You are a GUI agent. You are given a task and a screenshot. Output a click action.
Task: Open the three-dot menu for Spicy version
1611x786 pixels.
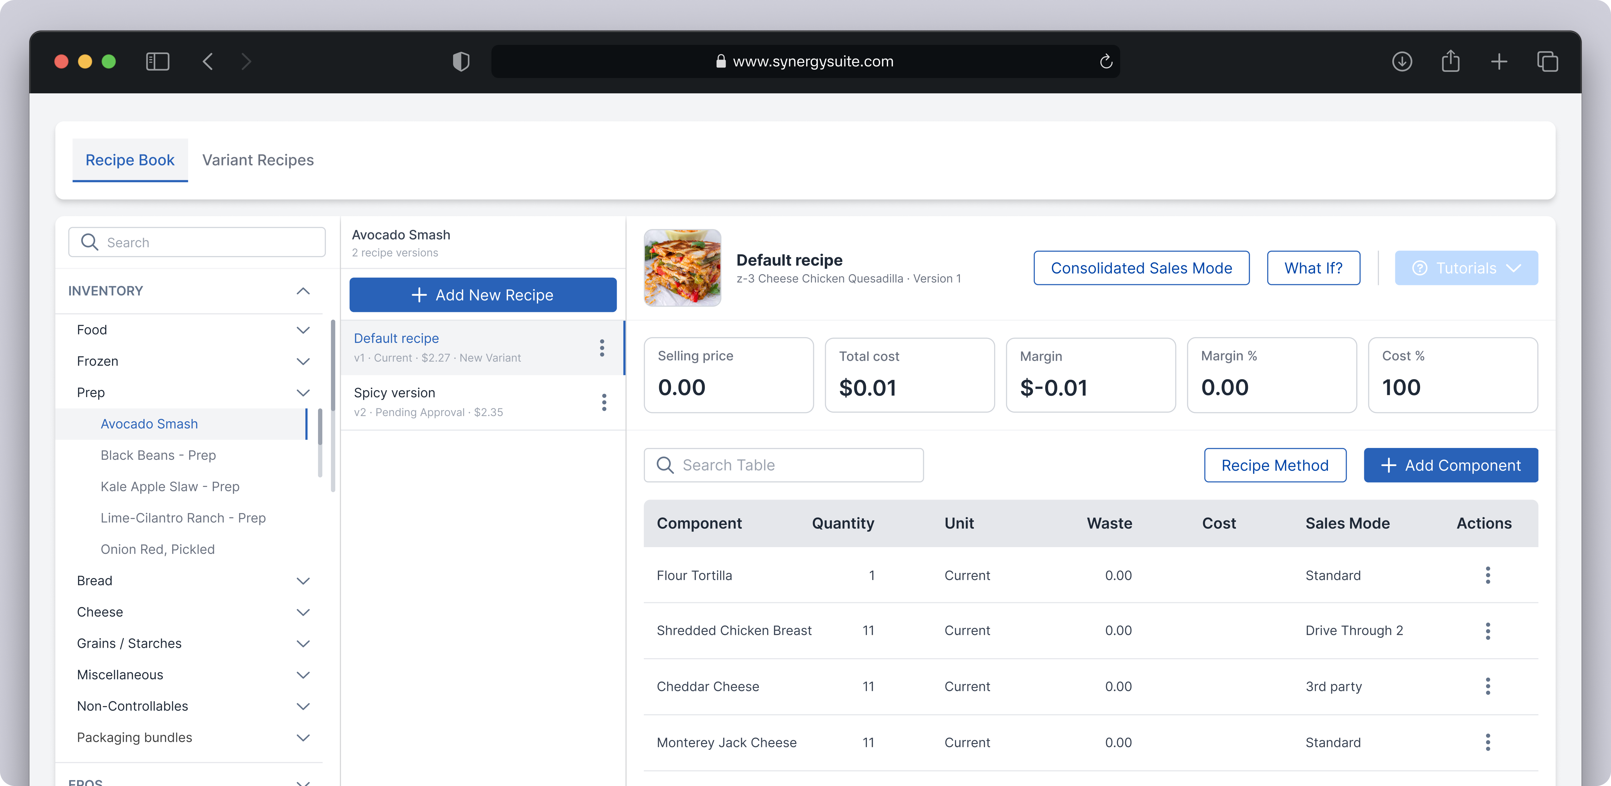(x=604, y=402)
